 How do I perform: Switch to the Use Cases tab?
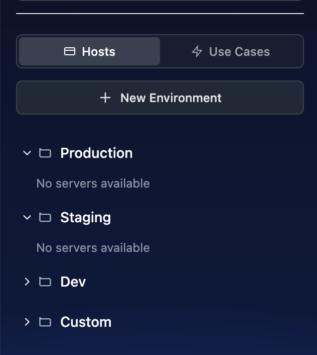231,51
